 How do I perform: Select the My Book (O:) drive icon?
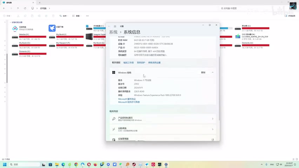click(15, 45)
